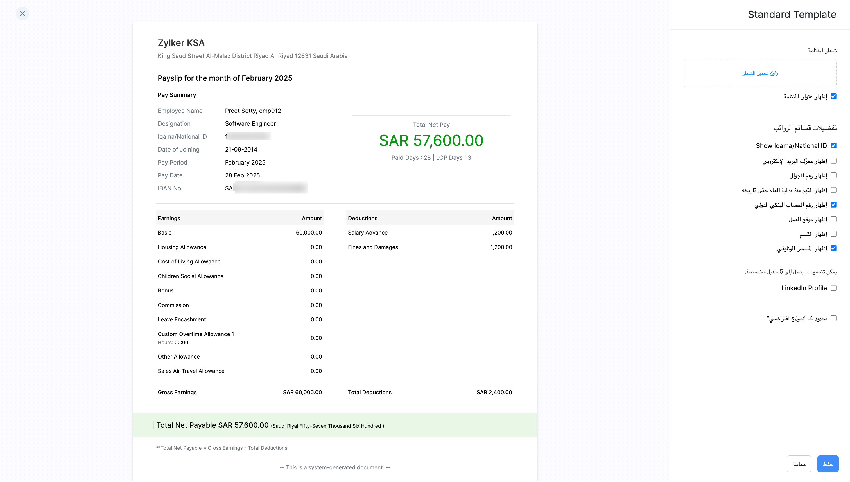Click the حفظ save button
Viewport: 850px width, 482px height.
(828, 464)
